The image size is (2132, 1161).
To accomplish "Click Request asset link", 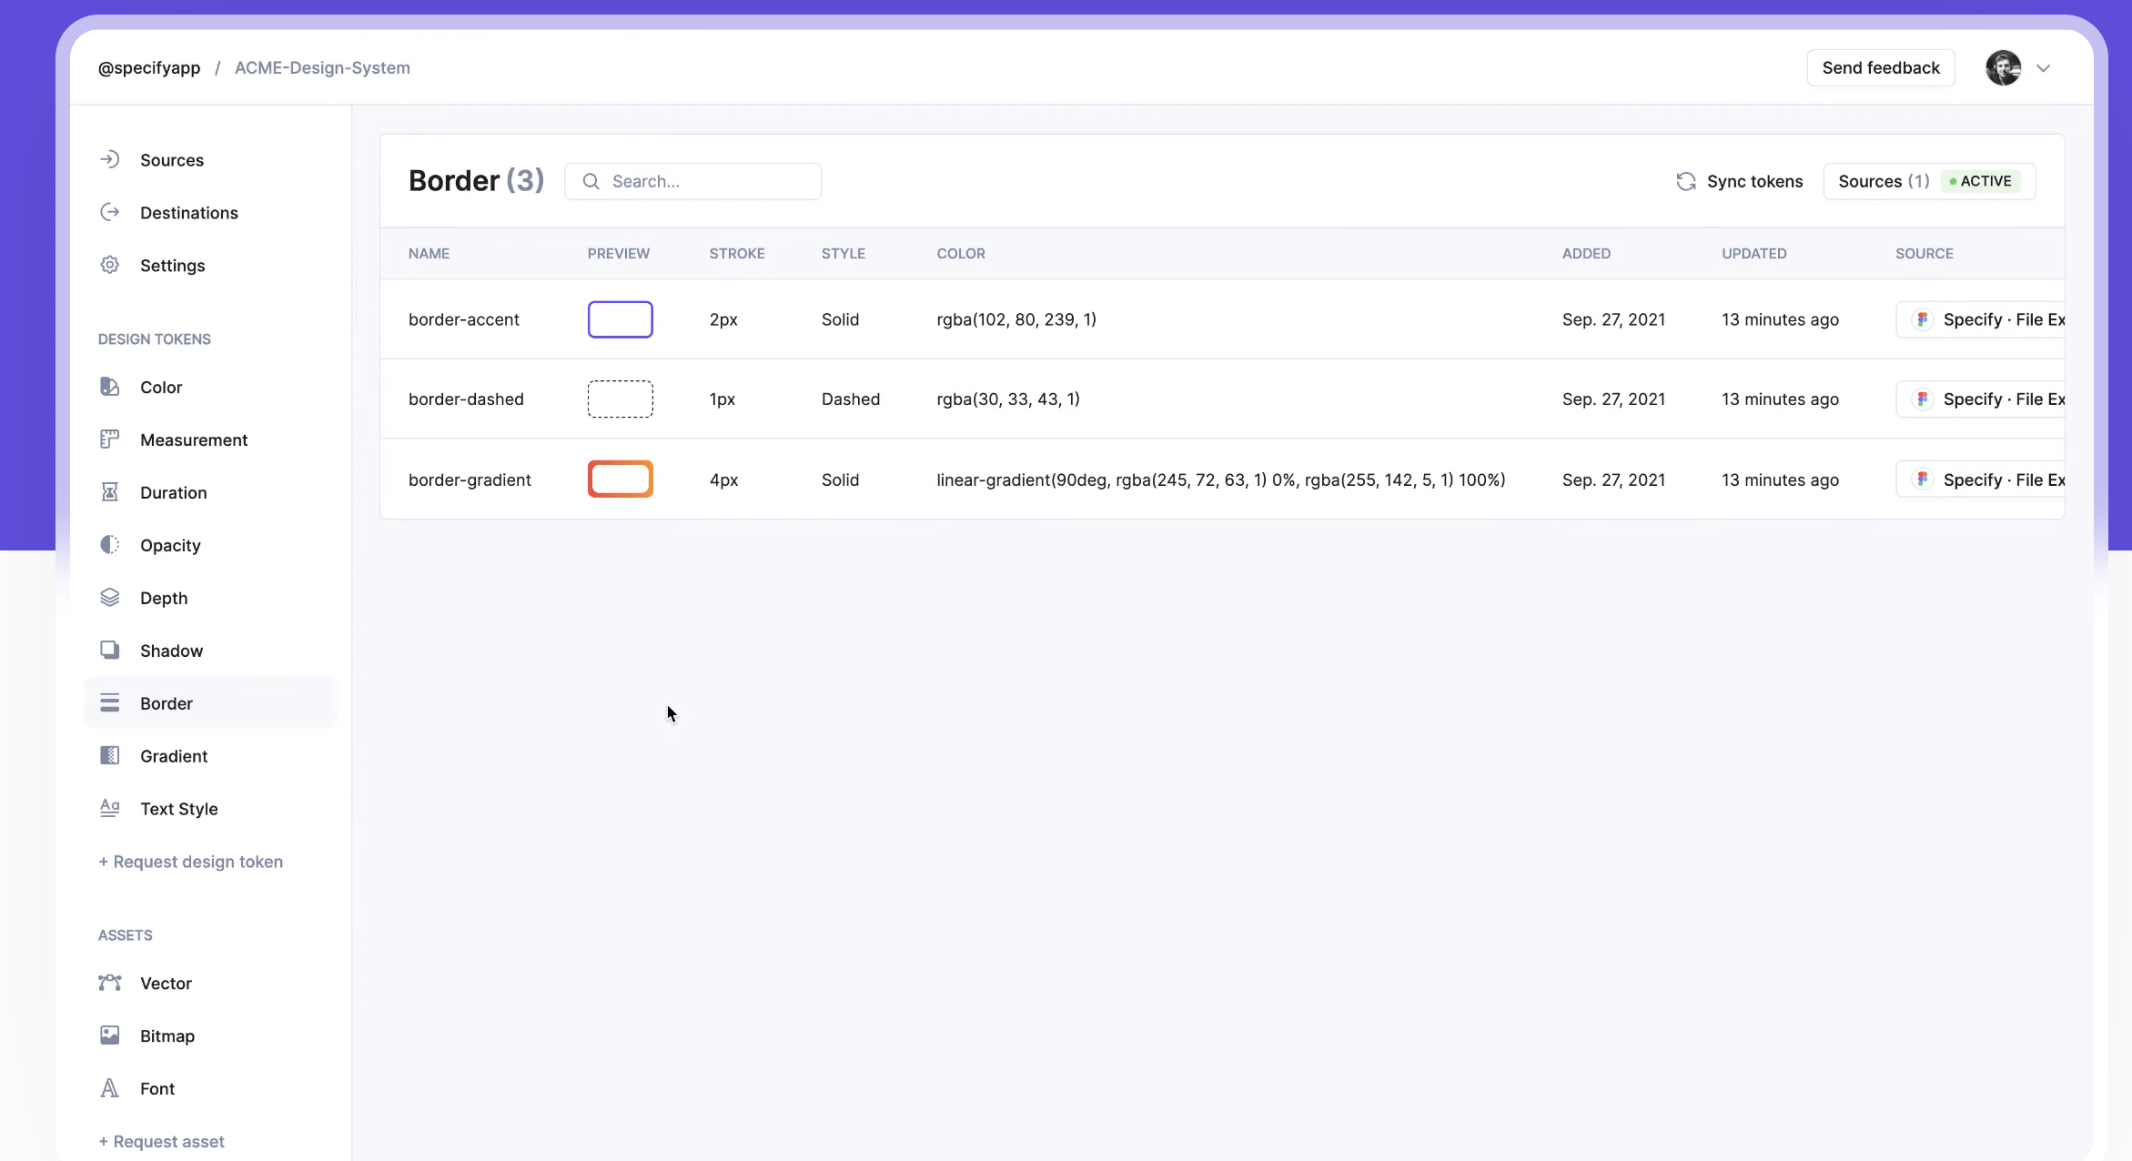I will coord(161,1142).
